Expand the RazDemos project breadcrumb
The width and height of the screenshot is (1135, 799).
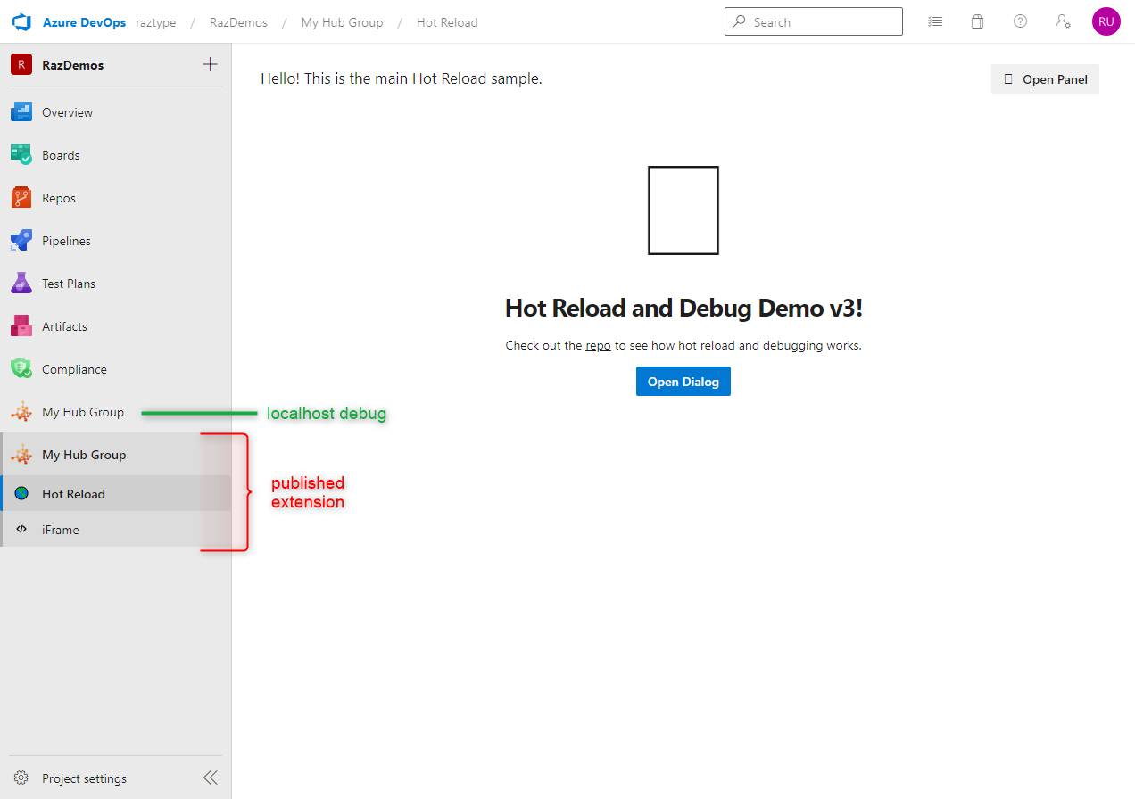pos(237,21)
